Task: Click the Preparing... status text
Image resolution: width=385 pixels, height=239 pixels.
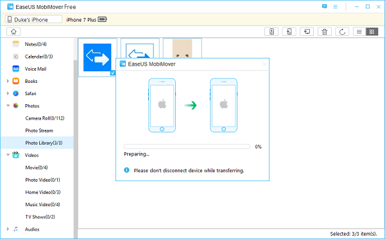Action: point(137,154)
